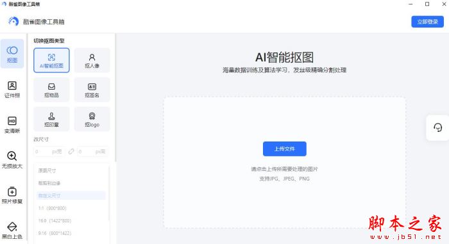This screenshot has height=244, width=449.
Task: Choose the 16:9 (1422*800) size option
Action: 71,220
